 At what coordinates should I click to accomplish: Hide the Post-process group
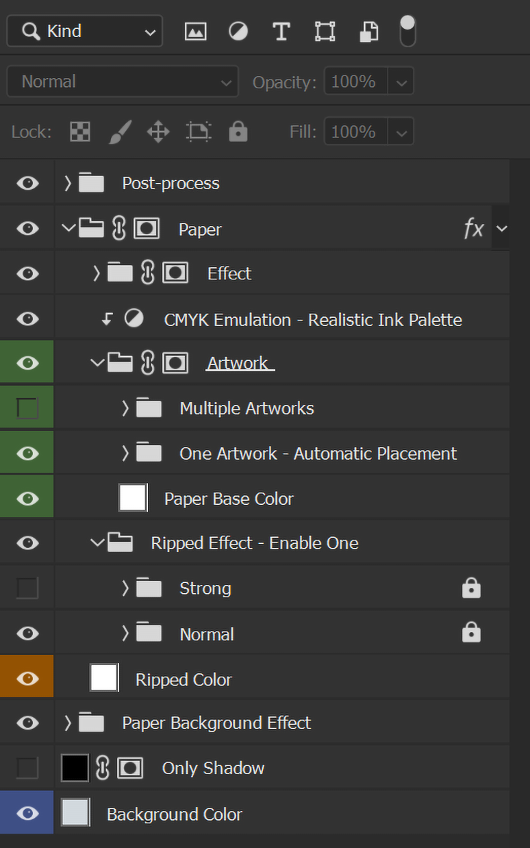tap(27, 183)
